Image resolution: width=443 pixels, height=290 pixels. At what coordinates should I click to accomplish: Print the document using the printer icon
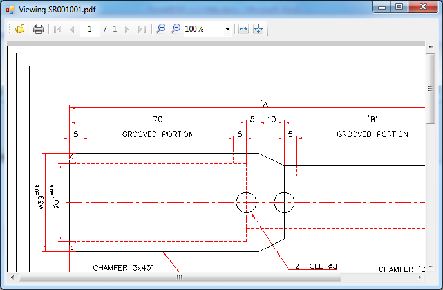pos(39,30)
